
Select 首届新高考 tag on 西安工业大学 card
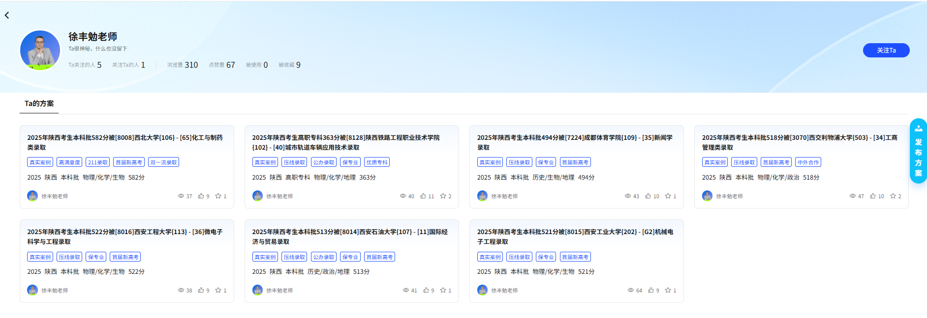point(575,257)
